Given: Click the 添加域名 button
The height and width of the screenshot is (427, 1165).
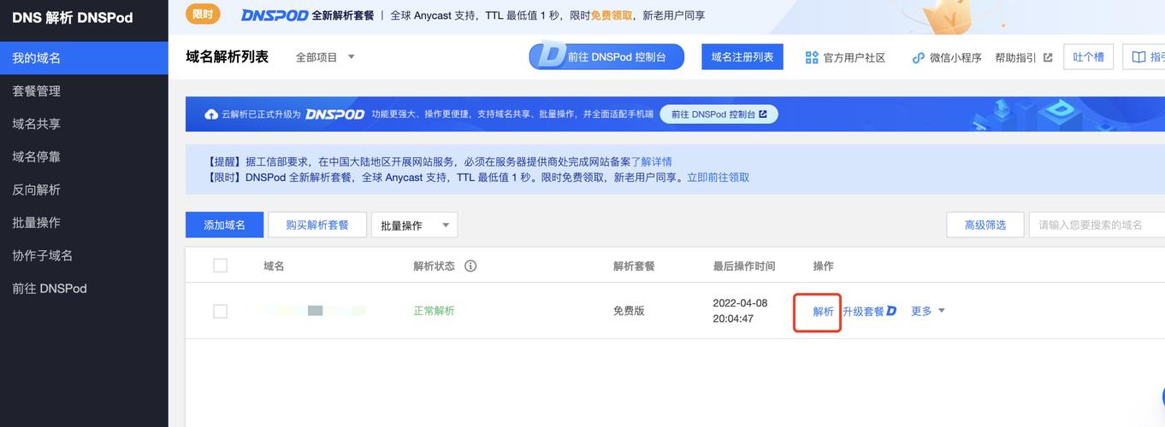Looking at the screenshot, I should tap(224, 225).
